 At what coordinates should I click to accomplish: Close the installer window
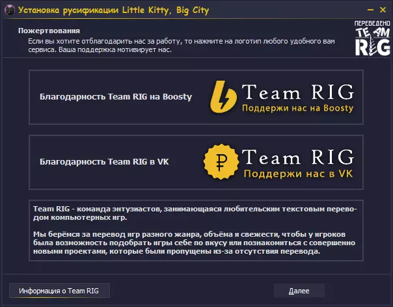coord(383,10)
